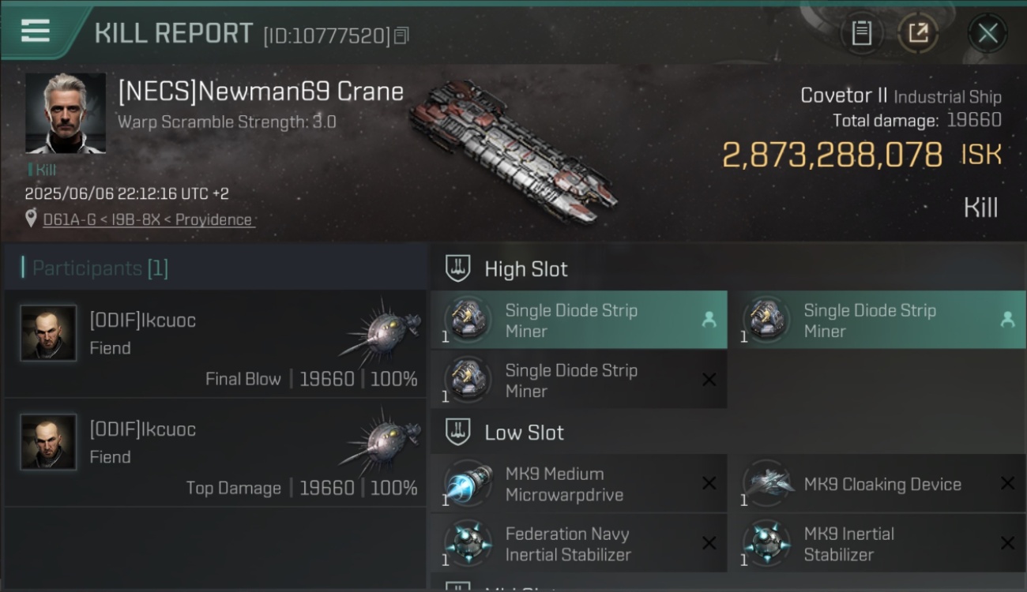Select the MK9 Medium Microwarpdrive icon
Image resolution: width=1027 pixels, height=592 pixels.
tap(468, 483)
